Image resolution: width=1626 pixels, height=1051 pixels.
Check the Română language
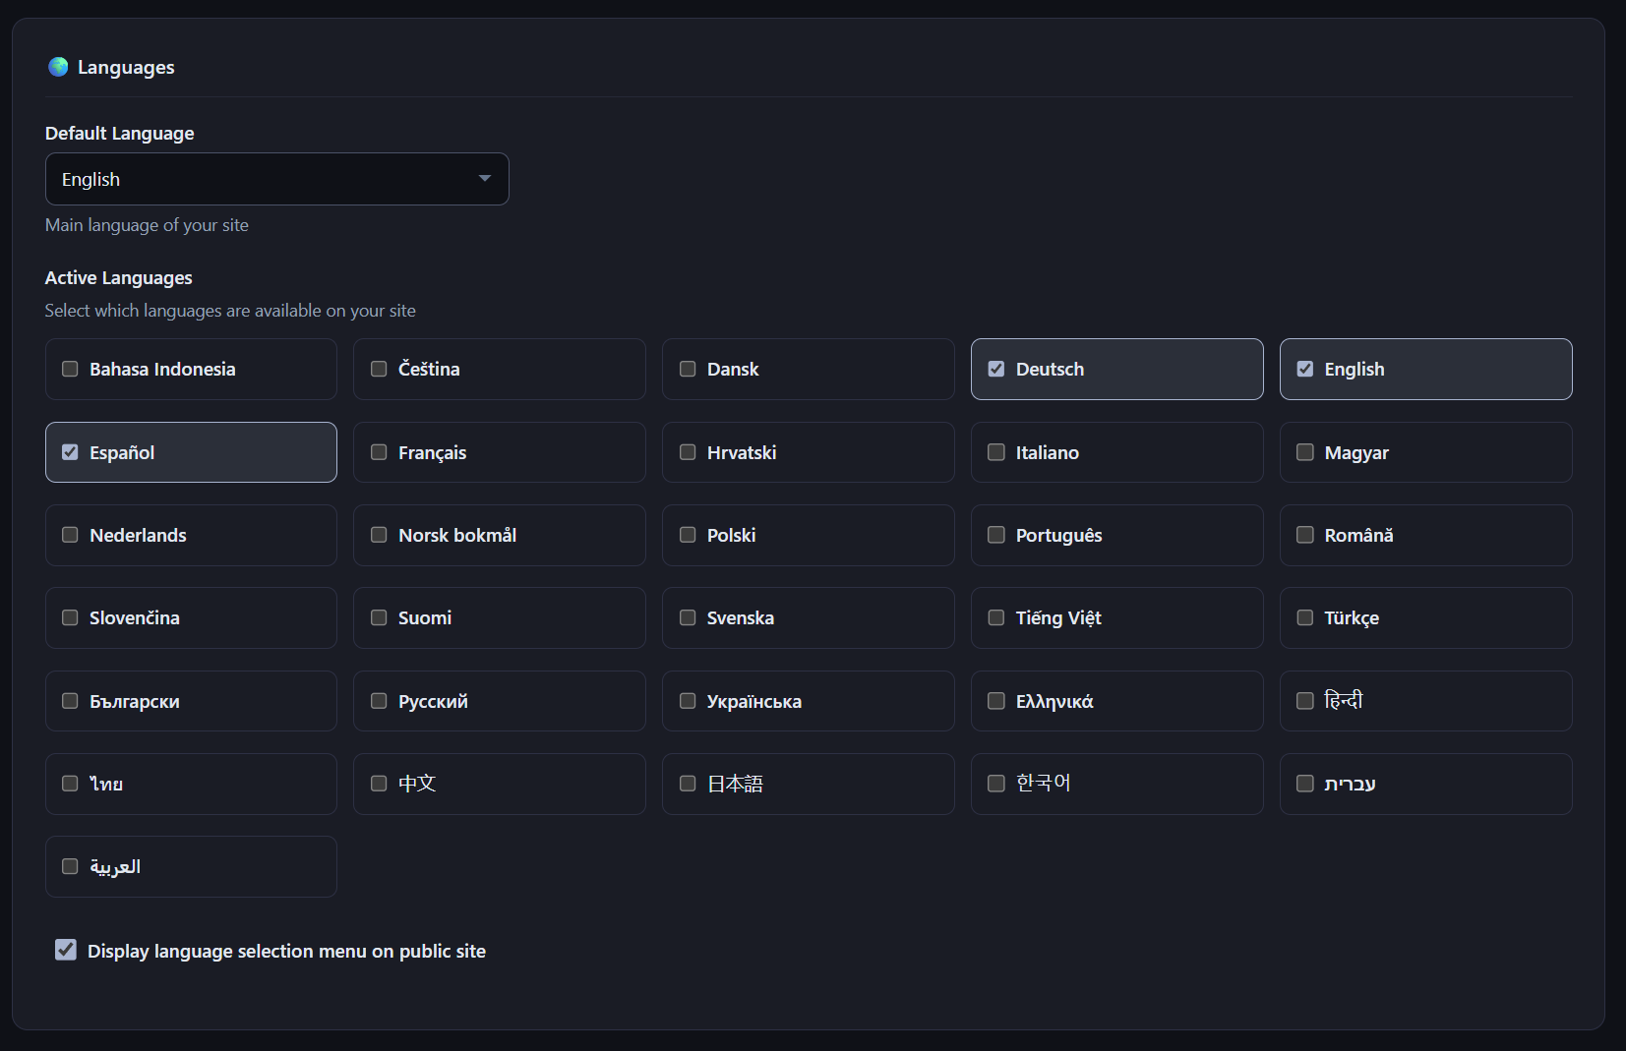[x=1305, y=535]
